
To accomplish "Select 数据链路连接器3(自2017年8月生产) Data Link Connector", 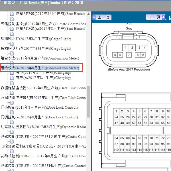I will [x=43, y=98].
